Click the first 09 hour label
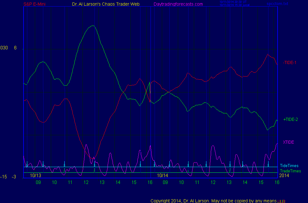 (38, 182)
